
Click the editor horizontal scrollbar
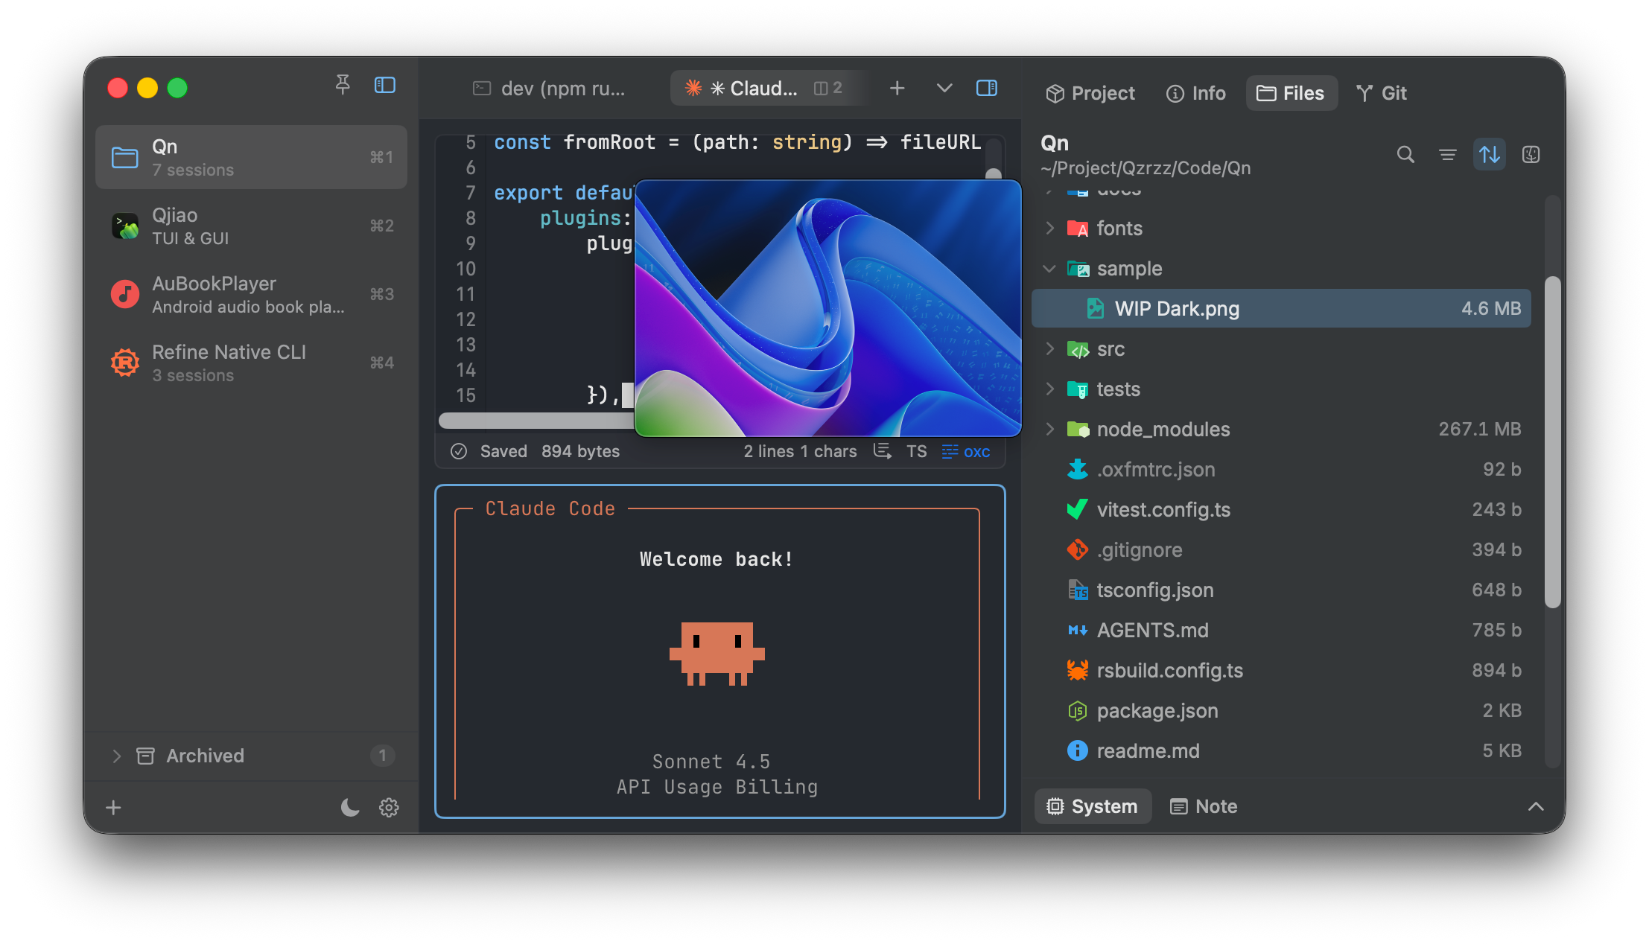click(x=536, y=421)
